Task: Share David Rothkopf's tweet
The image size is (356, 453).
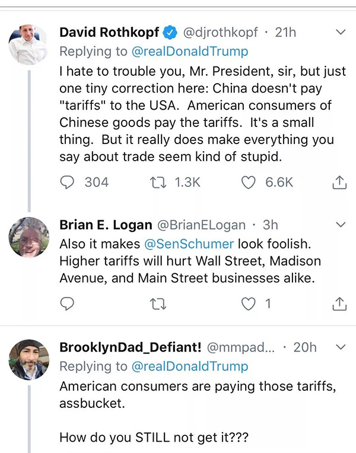Action: click(338, 183)
